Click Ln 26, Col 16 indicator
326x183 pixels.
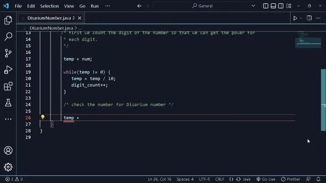point(159,179)
